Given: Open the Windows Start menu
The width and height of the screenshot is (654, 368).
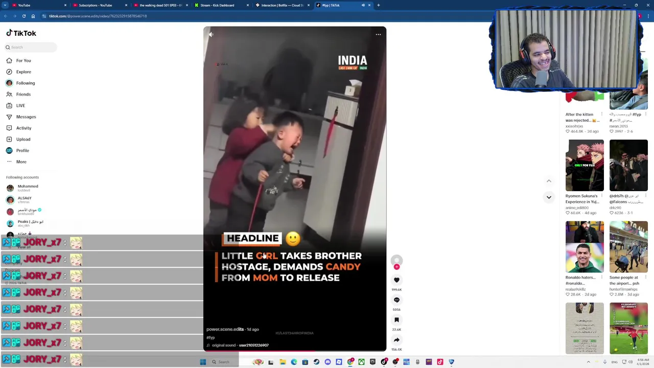Looking at the screenshot, I should point(203,362).
